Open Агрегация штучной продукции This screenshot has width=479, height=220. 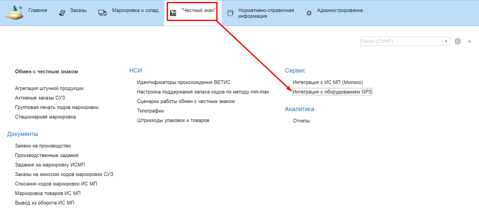(49, 88)
